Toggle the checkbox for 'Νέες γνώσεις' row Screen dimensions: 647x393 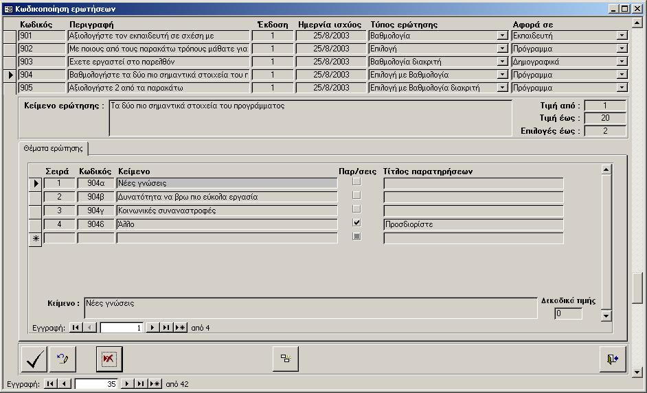click(356, 182)
